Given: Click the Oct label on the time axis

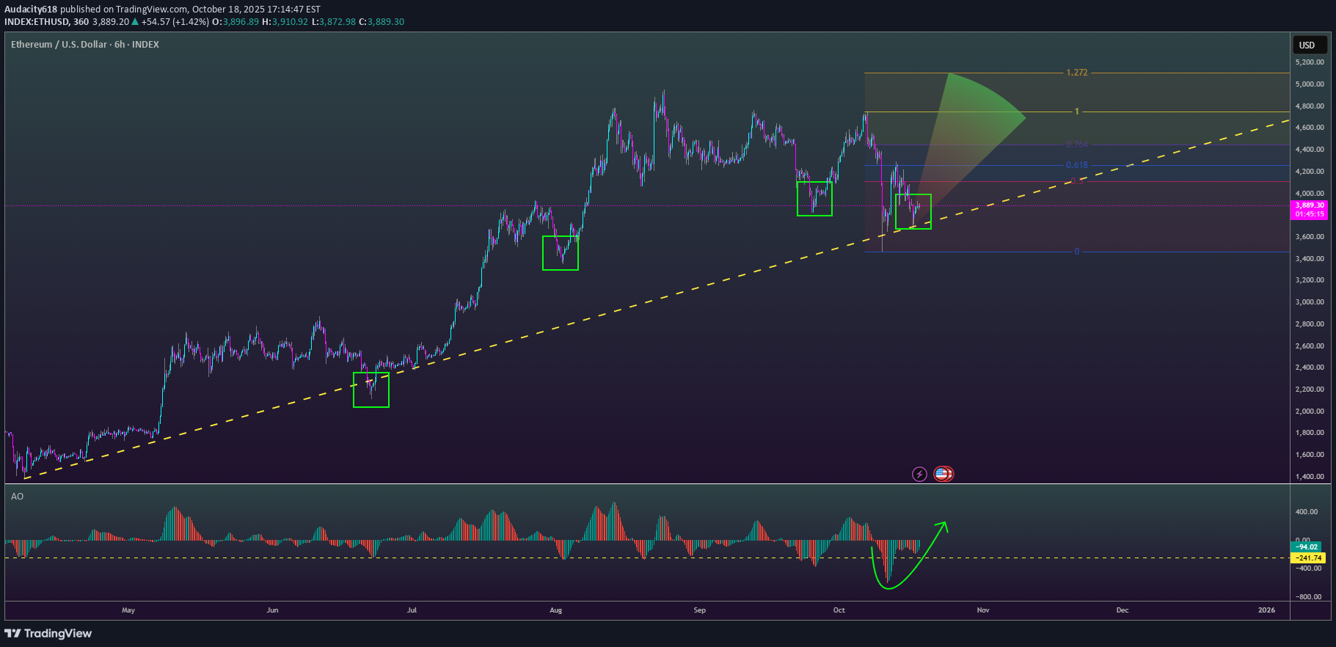Looking at the screenshot, I should point(839,610).
